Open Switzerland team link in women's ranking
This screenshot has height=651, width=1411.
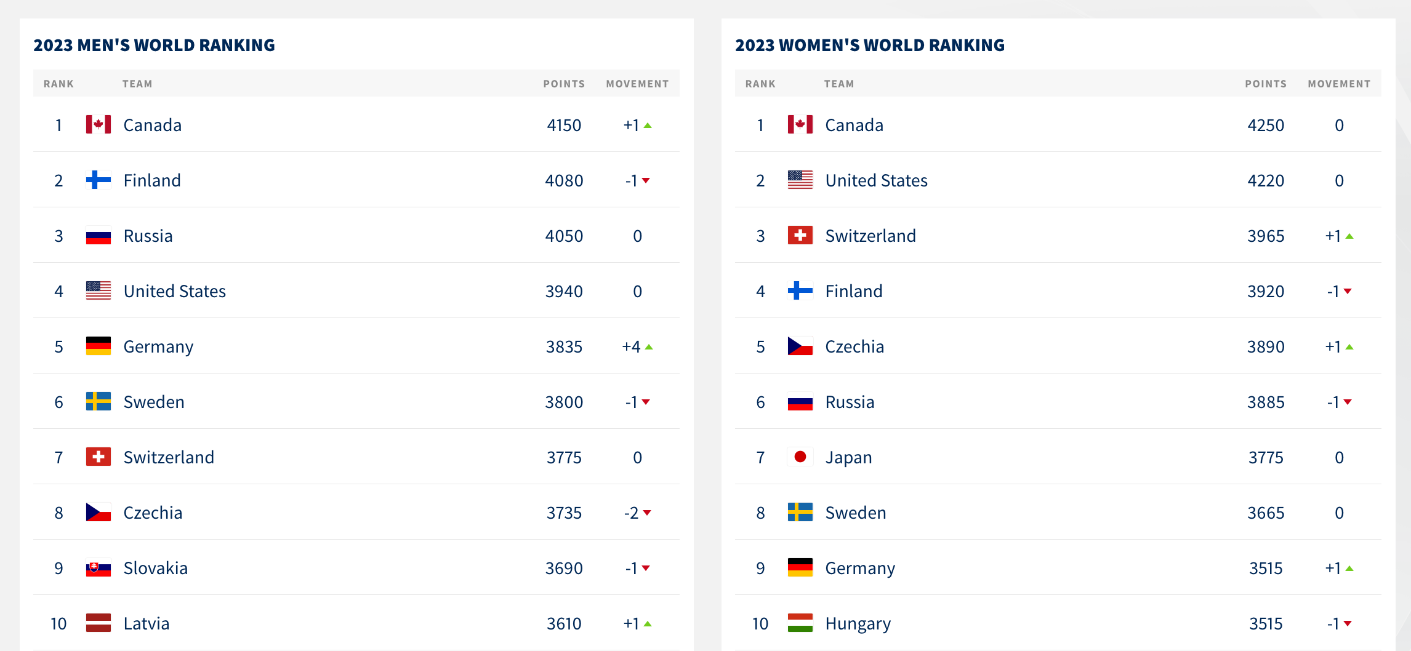(870, 236)
